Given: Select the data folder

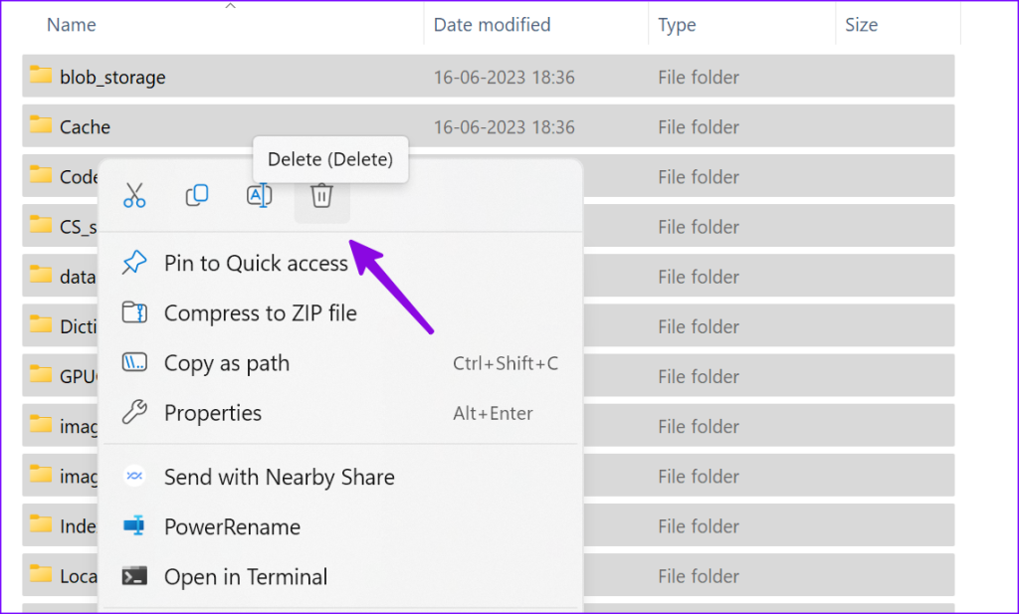Looking at the screenshot, I should [80, 276].
